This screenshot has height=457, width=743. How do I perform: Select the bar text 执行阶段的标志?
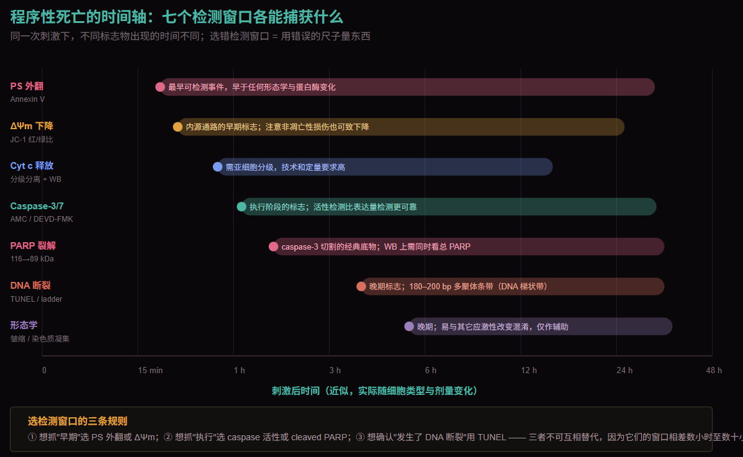(x=277, y=207)
